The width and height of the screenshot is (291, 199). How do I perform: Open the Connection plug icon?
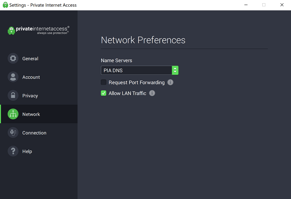[13, 133]
